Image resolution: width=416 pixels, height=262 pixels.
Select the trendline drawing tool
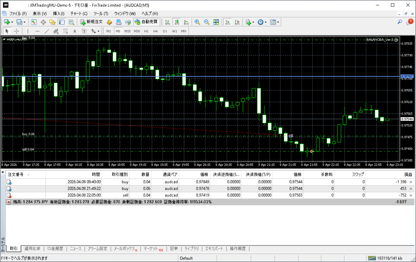[x=47, y=31]
